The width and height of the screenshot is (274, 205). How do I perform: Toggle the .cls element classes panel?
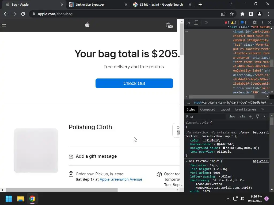click(x=242, y=116)
